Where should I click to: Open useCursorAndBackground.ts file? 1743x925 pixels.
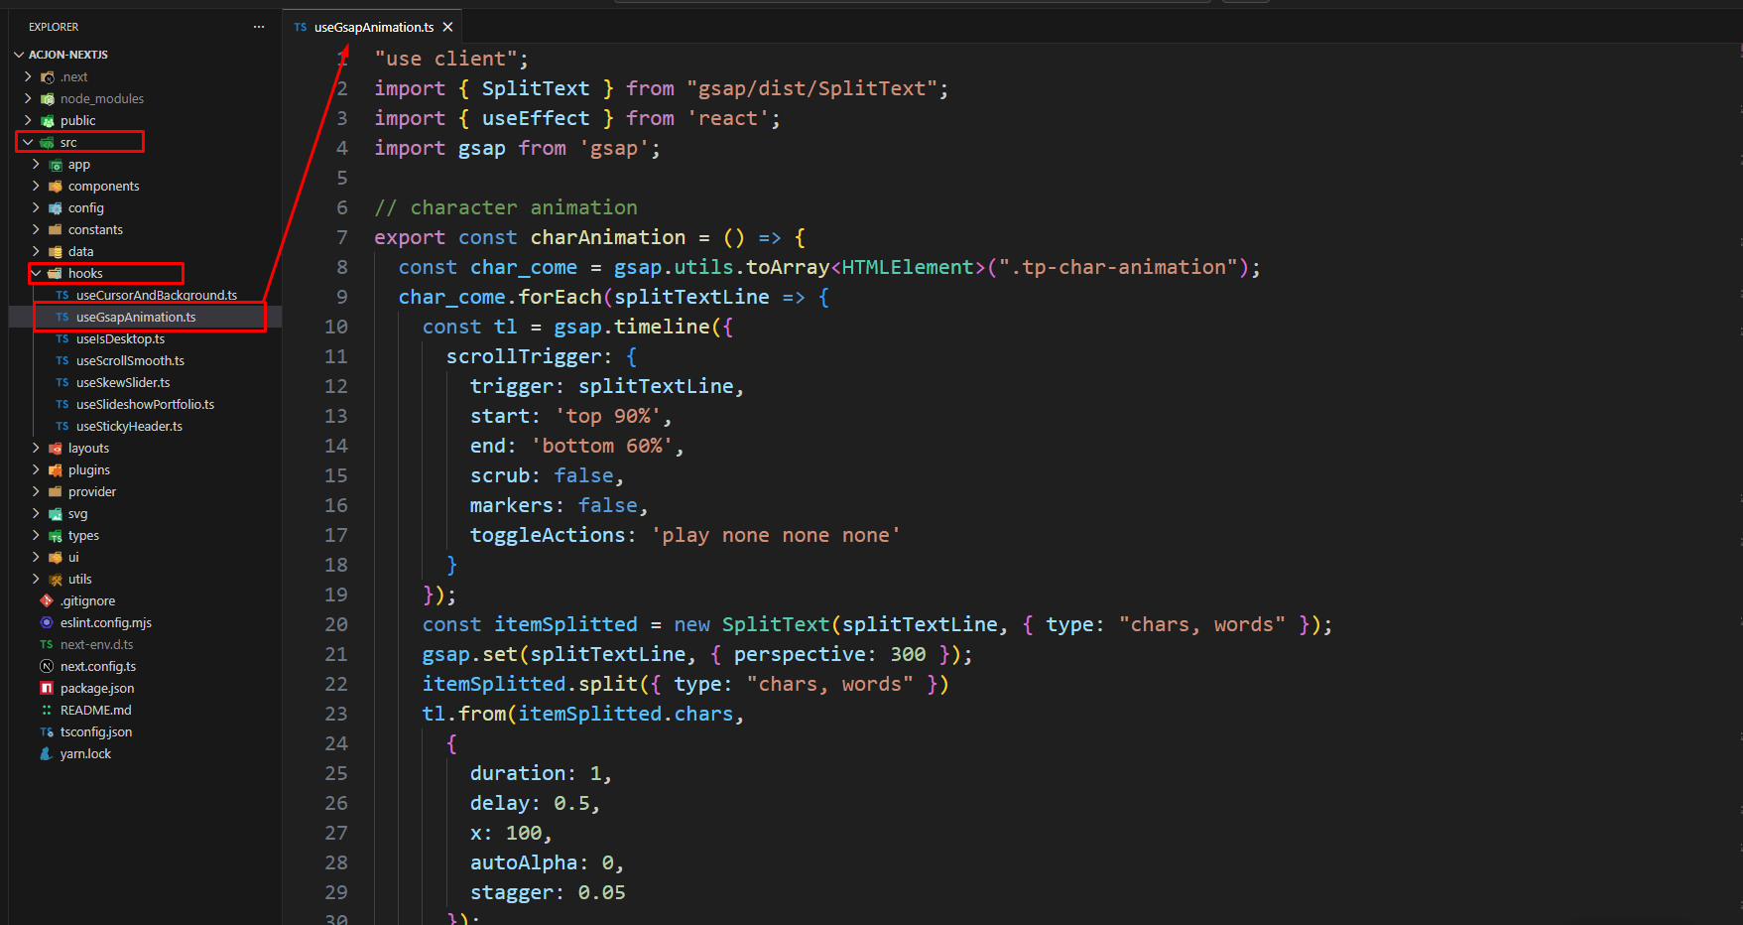click(156, 296)
